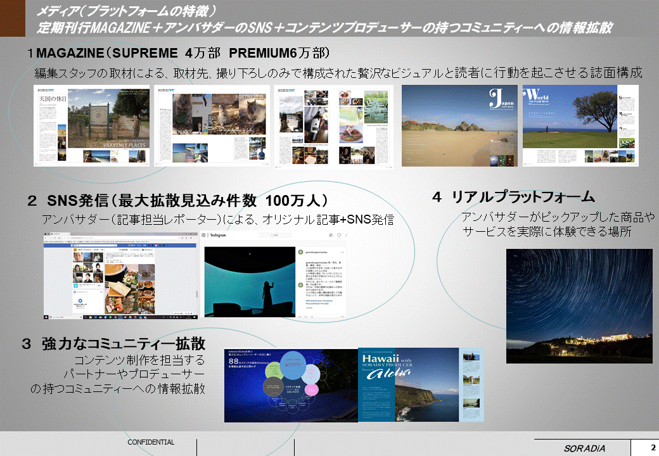Click the greendaragonmanabu profile avatar
Screen dimensions: 659x456
click(x=300, y=251)
